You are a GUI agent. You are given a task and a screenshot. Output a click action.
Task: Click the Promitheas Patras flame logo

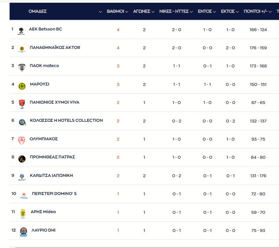coord(22,158)
